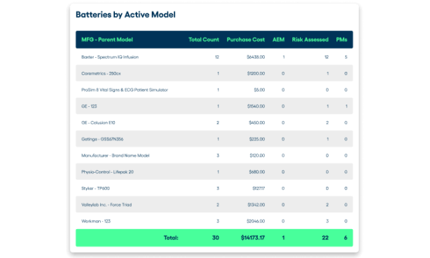The image size is (430, 258).
Task: Click the $1342.00 cost for Valleylab
Action: (x=256, y=205)
